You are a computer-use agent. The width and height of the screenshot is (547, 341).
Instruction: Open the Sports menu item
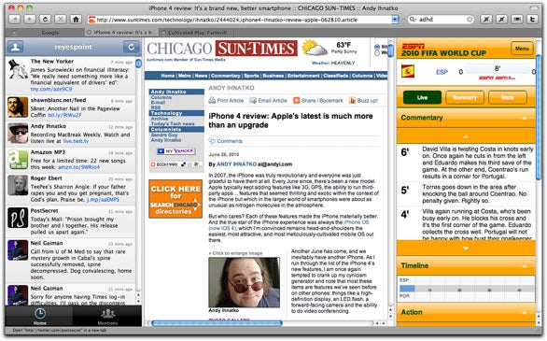tap(251, 76)
